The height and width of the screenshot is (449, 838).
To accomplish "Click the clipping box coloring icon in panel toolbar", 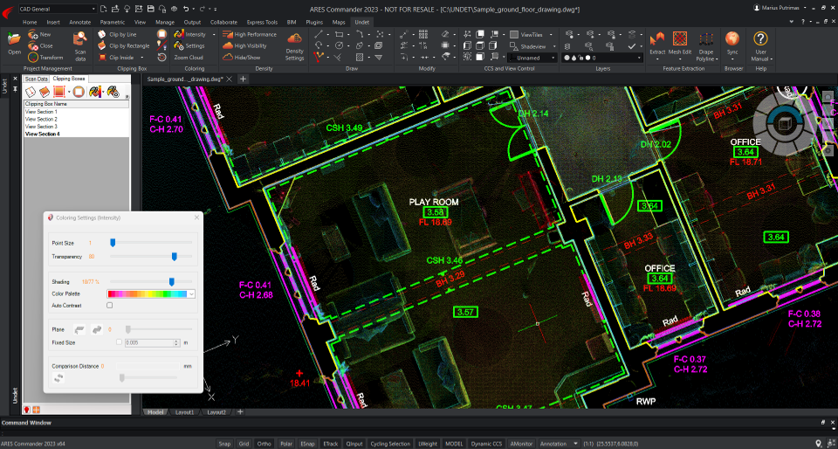I will click(x=94, y=92).
